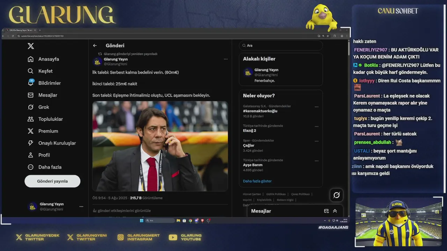This screenshot has width=447, height=251.
Task: Click Hizmet Şartları footer link
Action: pyautogui.click(x=252, y=194)
